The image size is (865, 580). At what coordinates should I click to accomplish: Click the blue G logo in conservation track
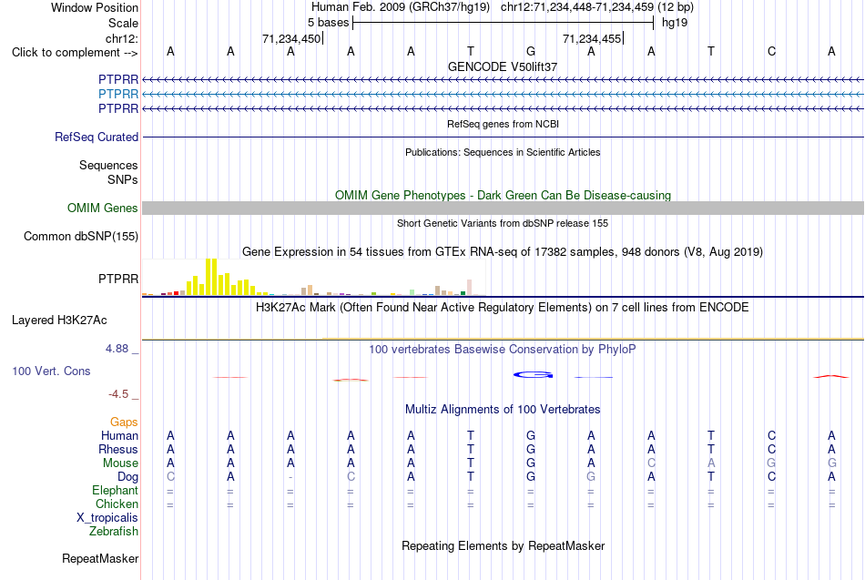pos(533,375)
